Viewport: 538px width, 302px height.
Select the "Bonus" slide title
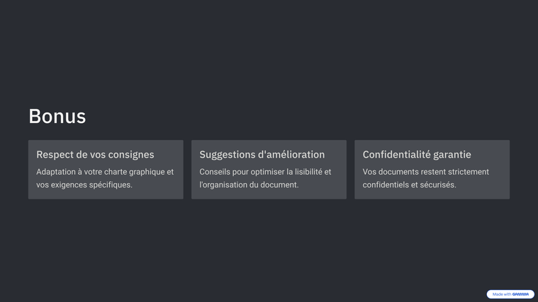click(57, 116)
